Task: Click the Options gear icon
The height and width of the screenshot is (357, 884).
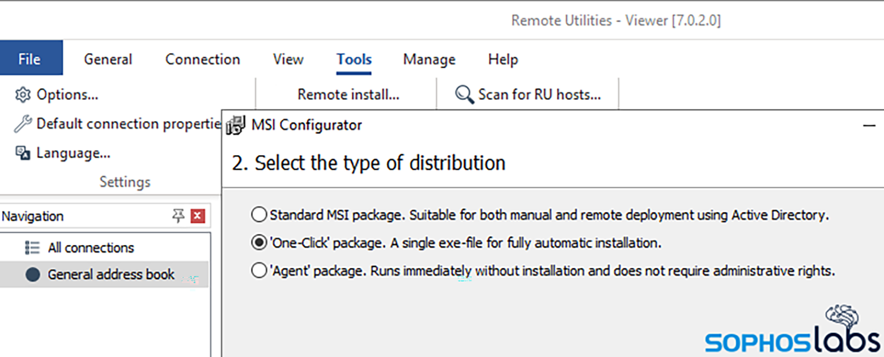Action: pyautogui.click(x=23, y=95)
